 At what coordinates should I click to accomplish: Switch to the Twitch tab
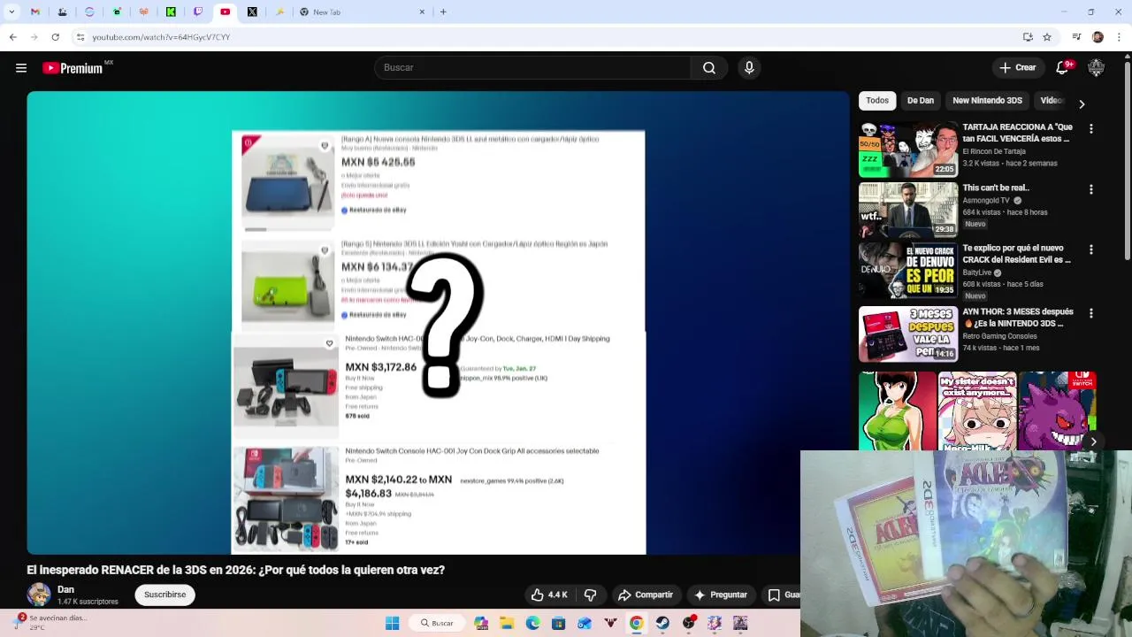pos(198,12)
